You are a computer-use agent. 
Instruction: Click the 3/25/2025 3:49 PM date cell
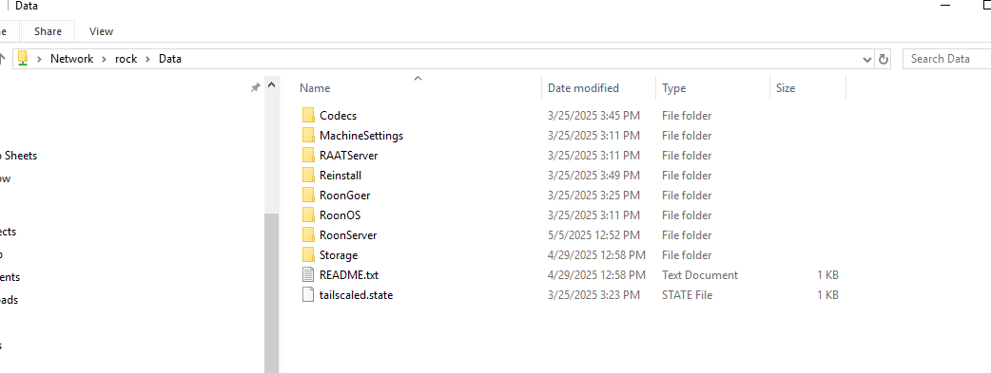click(x=593, y=176)
